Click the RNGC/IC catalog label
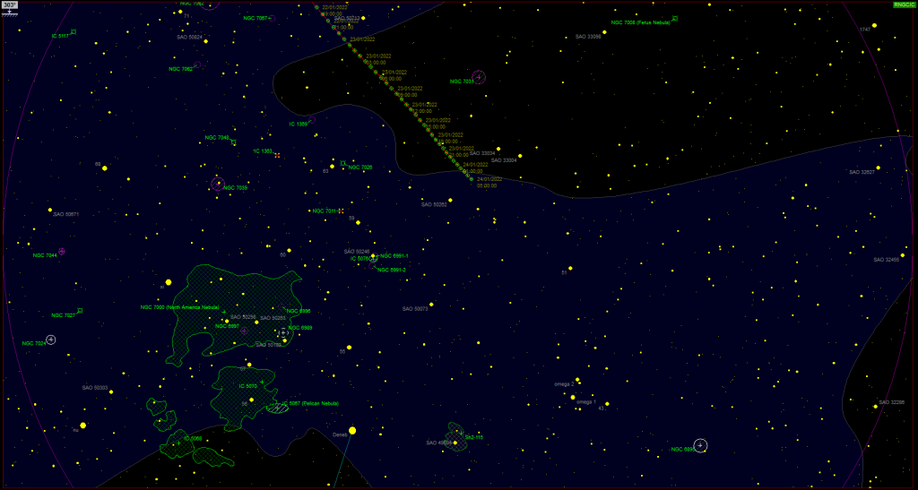 904,4
